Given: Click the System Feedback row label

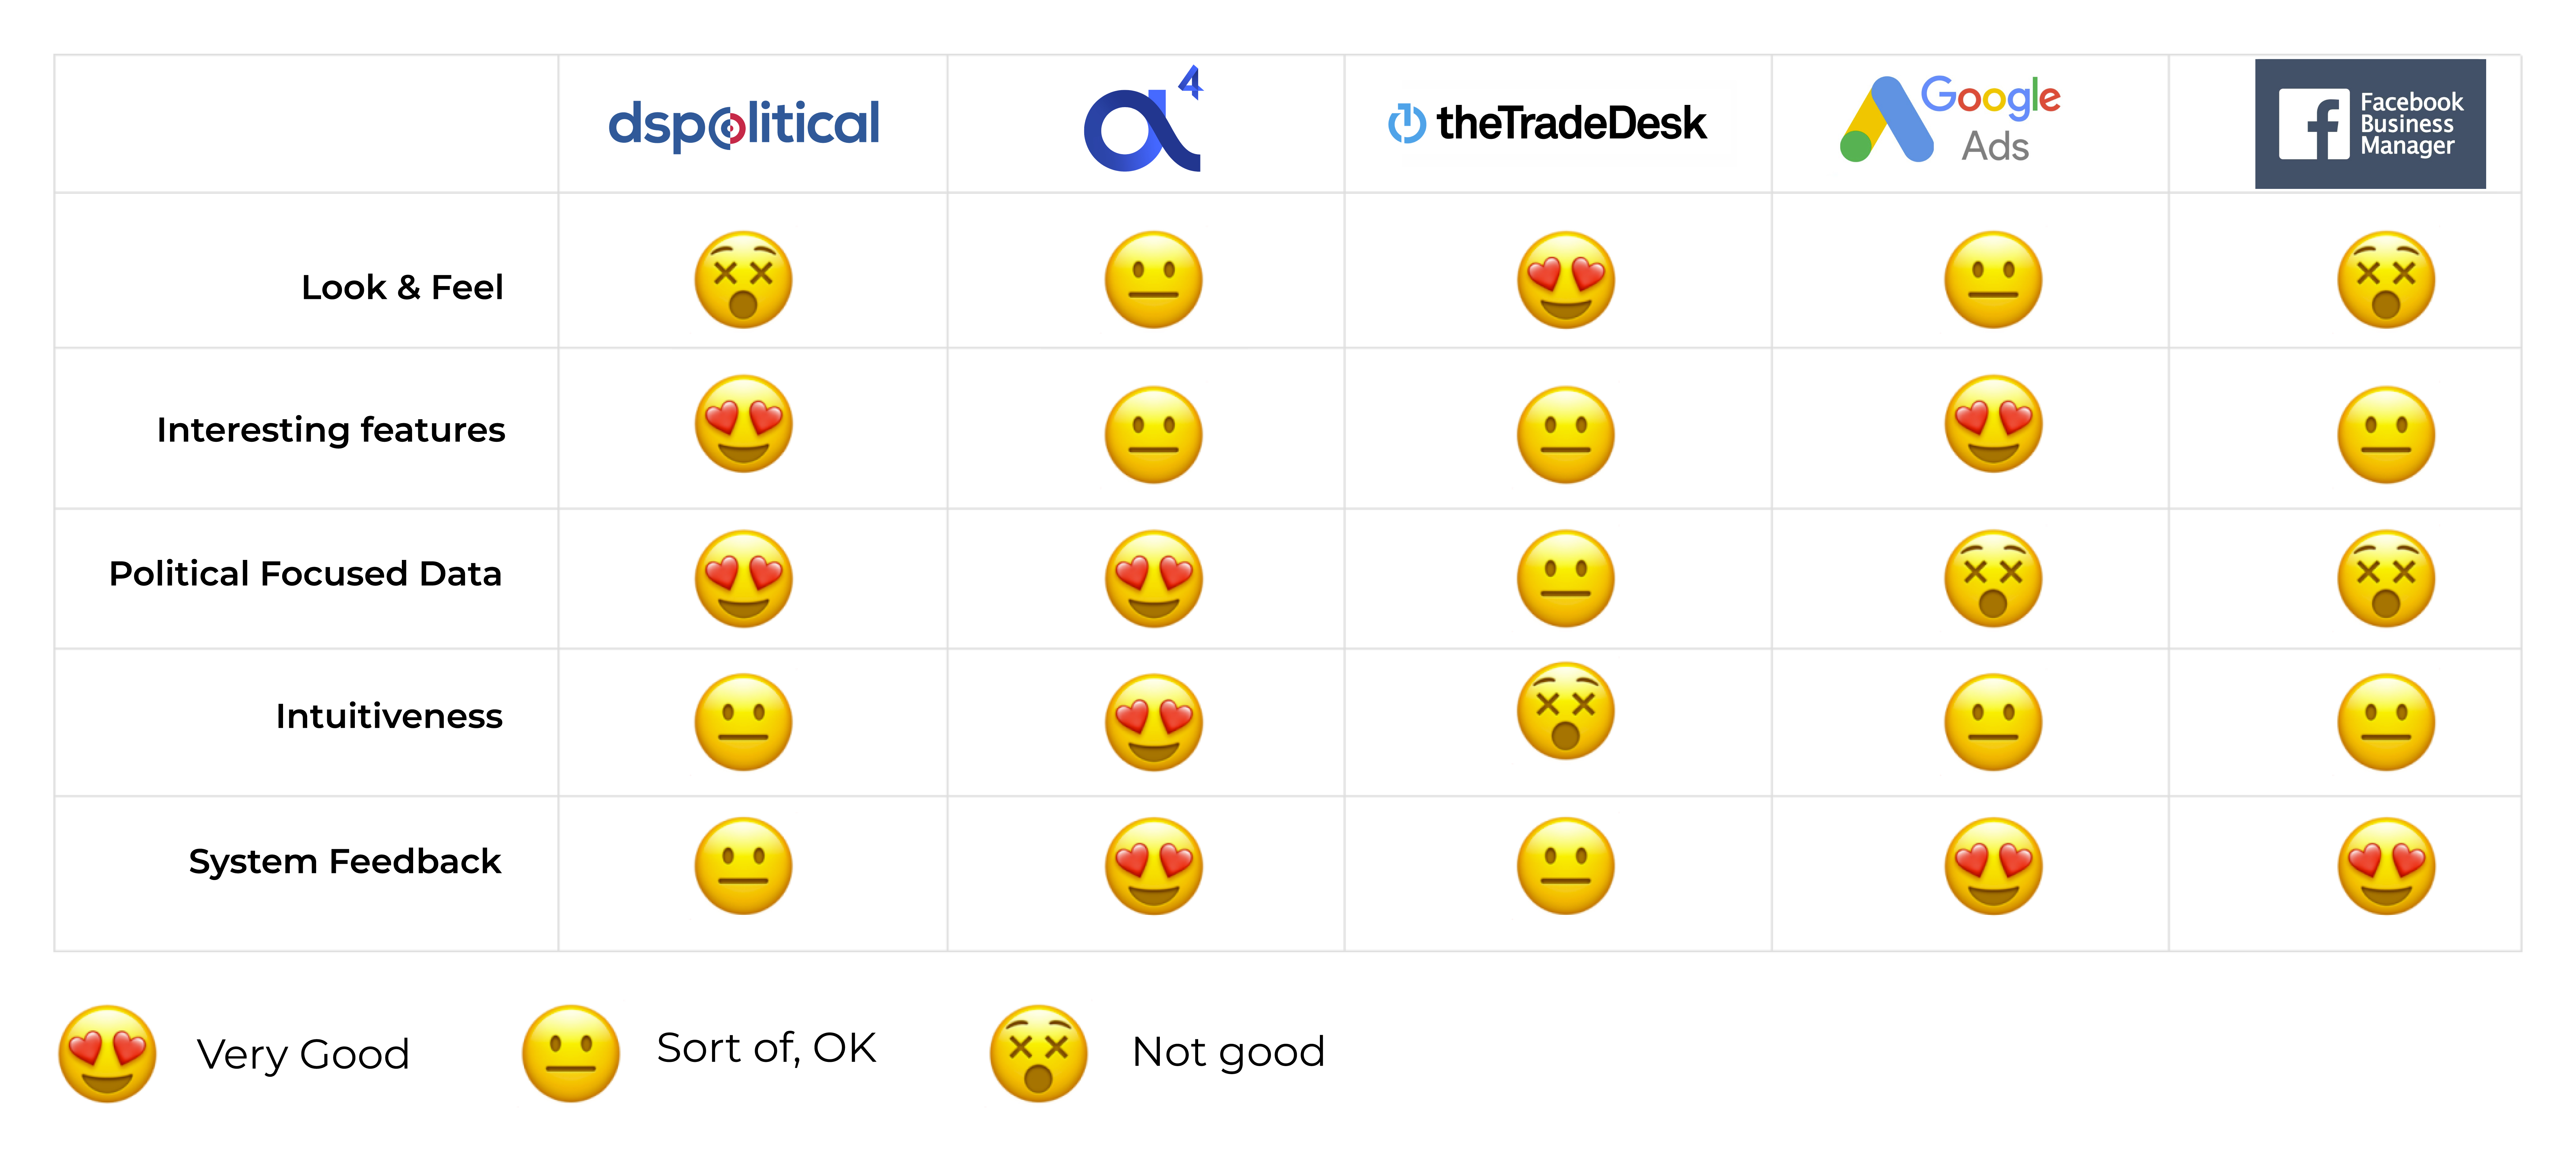Looking at the screenshot, I should point(345,861).
